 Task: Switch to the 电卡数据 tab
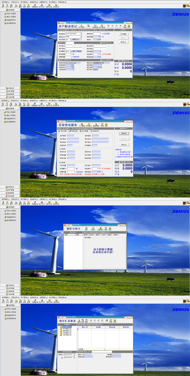tap(84, 131)
